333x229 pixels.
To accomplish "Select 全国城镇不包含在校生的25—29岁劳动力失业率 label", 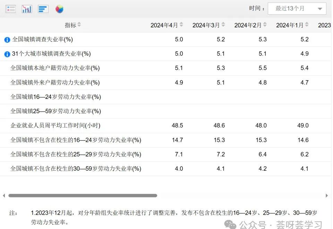I will pyautogui.click(x=76, y=154).
